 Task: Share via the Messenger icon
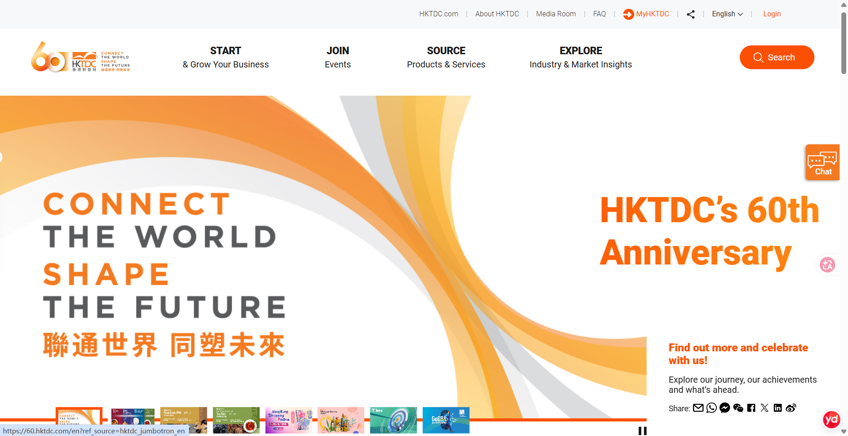725,408
